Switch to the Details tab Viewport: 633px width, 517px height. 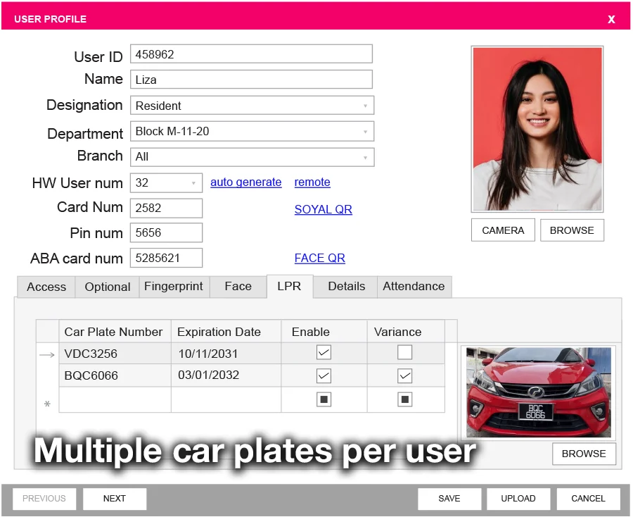pyautogui.click(x=346, y=287)
